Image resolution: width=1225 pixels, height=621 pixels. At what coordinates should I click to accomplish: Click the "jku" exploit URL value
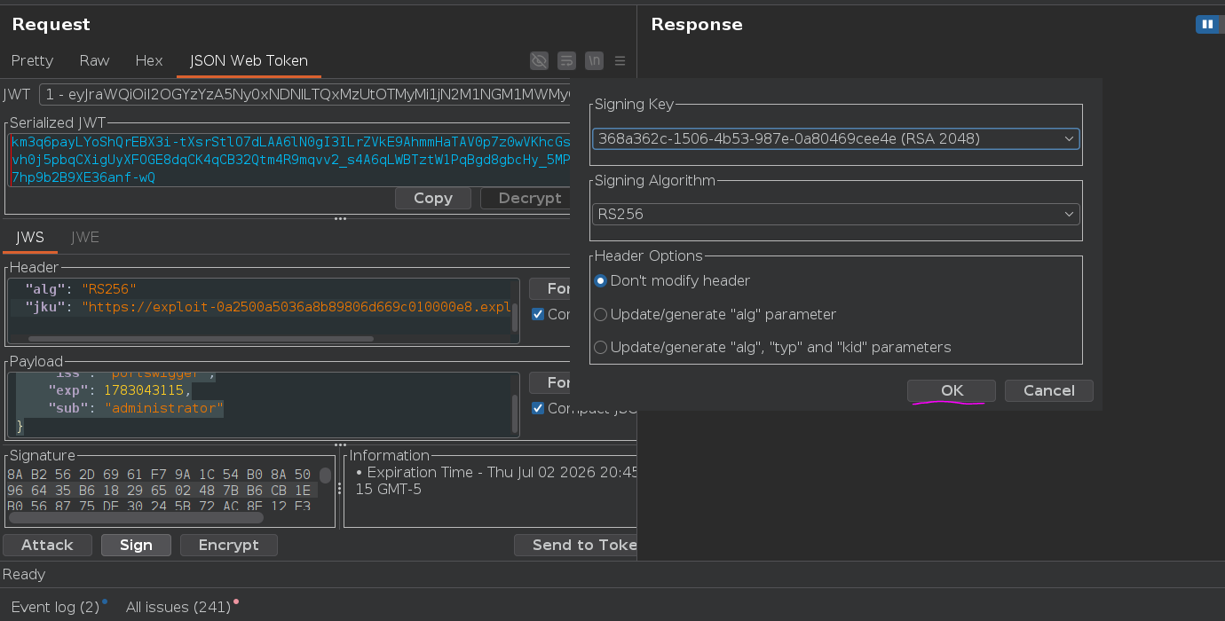click(296, 307)
